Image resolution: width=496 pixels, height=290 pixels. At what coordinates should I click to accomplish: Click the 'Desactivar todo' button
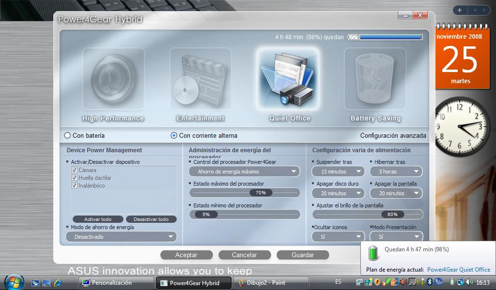click(x=151, y=219)
